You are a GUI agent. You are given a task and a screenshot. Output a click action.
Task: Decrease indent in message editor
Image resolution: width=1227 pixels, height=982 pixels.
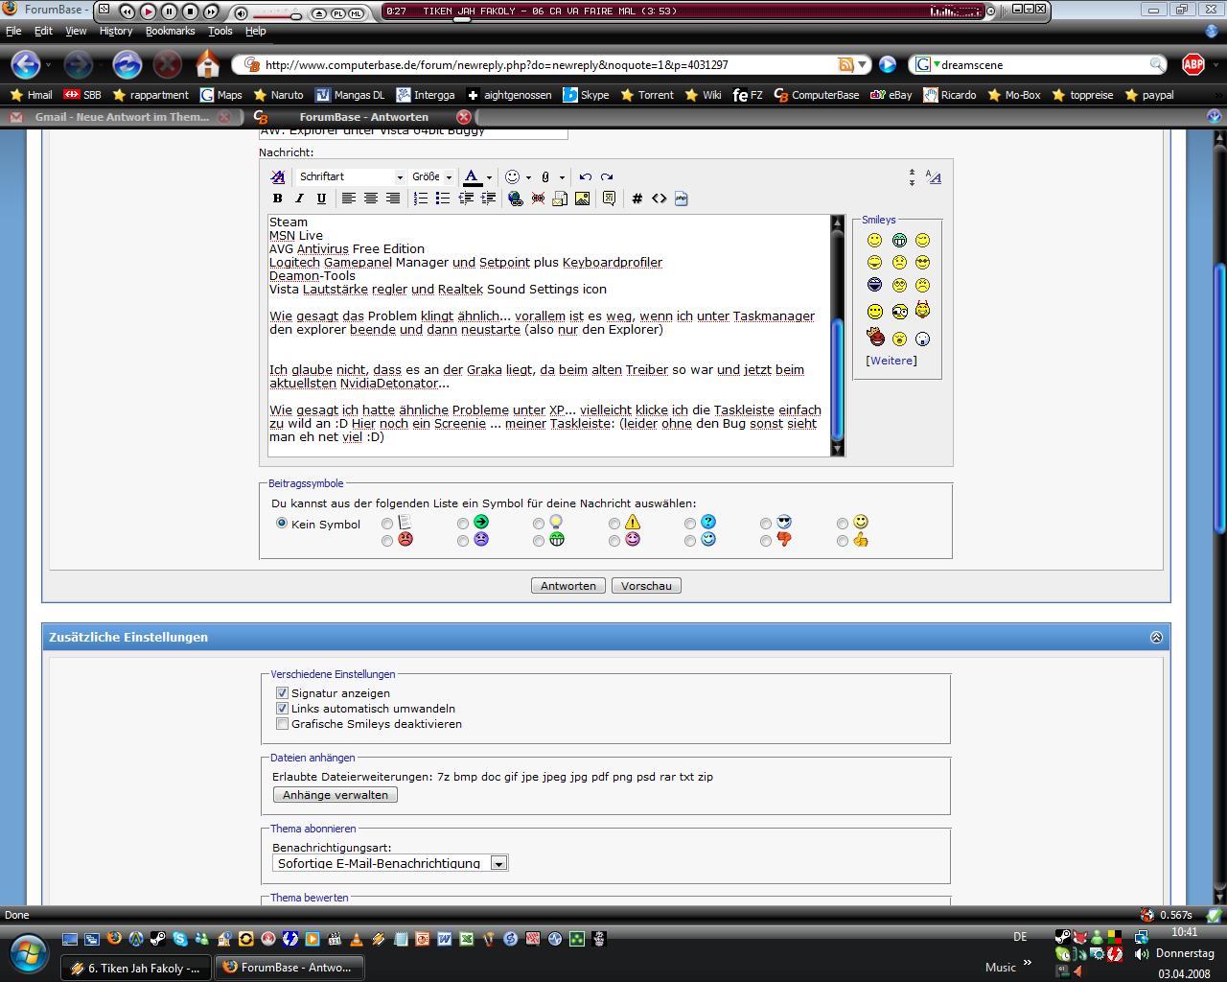466,199
